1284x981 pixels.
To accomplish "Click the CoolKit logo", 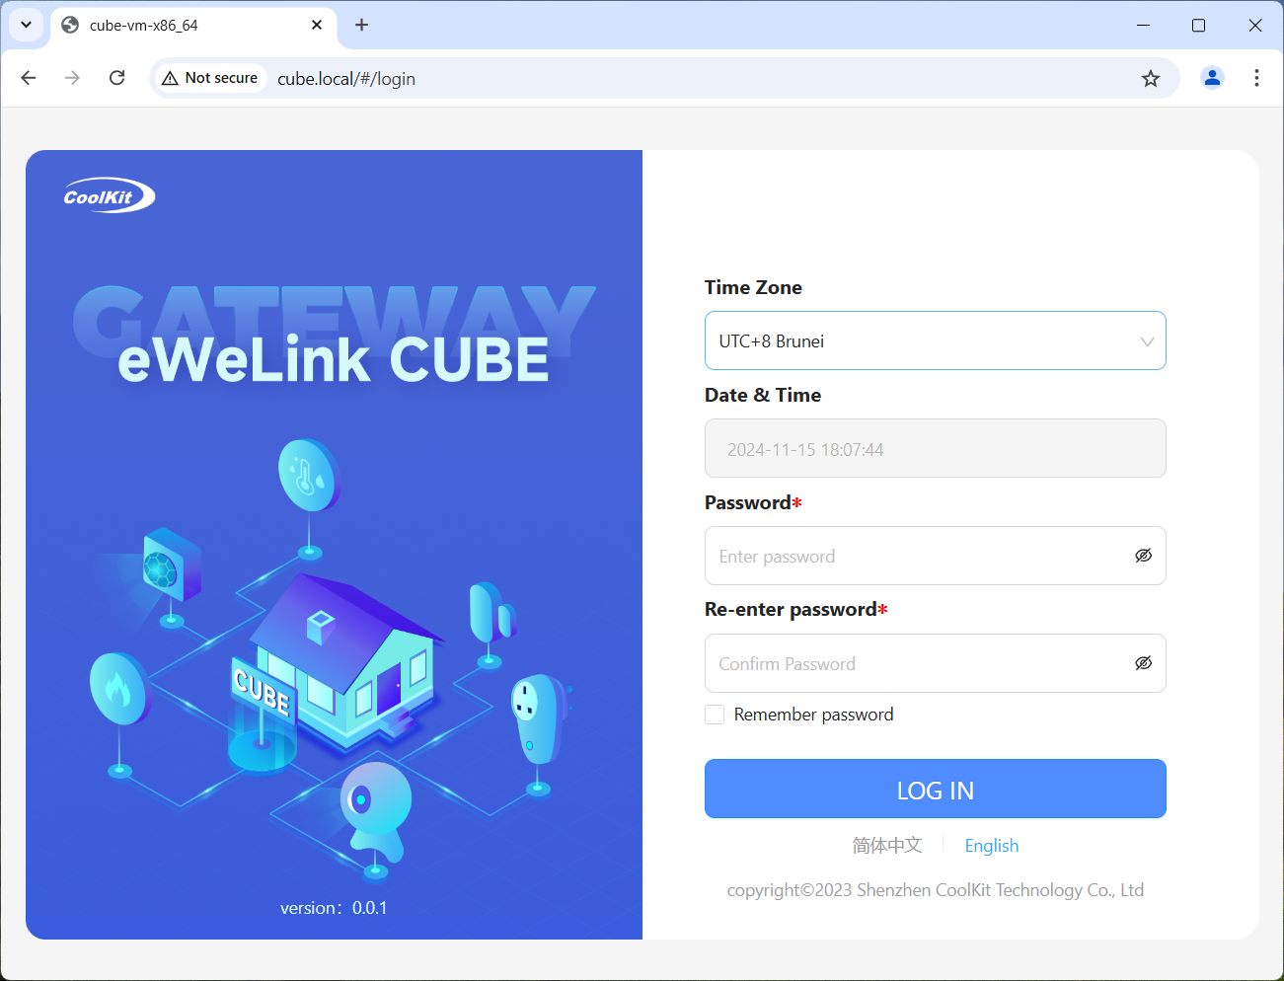I will pyautogui.click(x=109, y=196).
